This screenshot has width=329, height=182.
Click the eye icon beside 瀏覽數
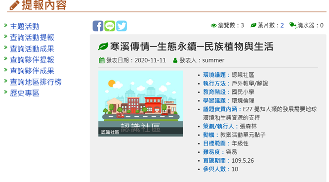pos(213,26)
